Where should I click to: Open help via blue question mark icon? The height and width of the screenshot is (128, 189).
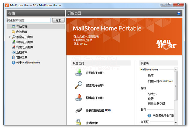(179, 13)
